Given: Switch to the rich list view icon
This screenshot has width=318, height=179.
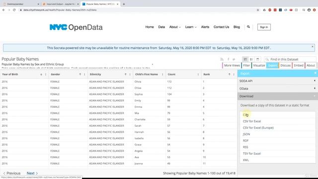Looking at the screenshot, I should (251, 59).
